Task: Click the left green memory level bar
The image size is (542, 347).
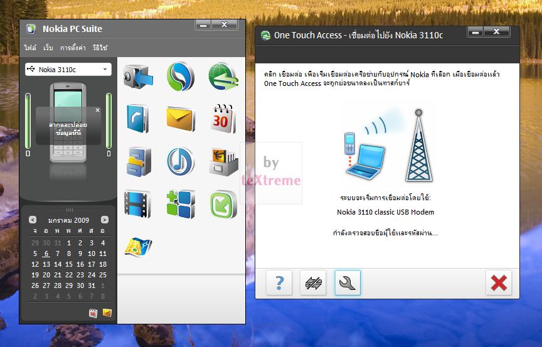Action: (x=28, y=121)
